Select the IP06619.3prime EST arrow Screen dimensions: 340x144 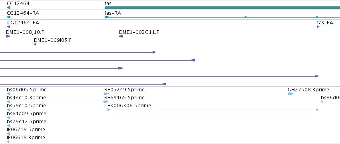(8, 142)
